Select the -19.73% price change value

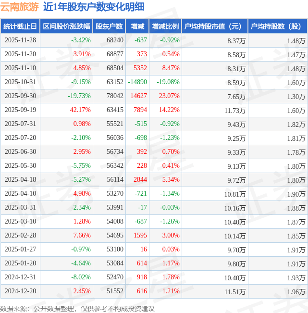coord(79,96)
